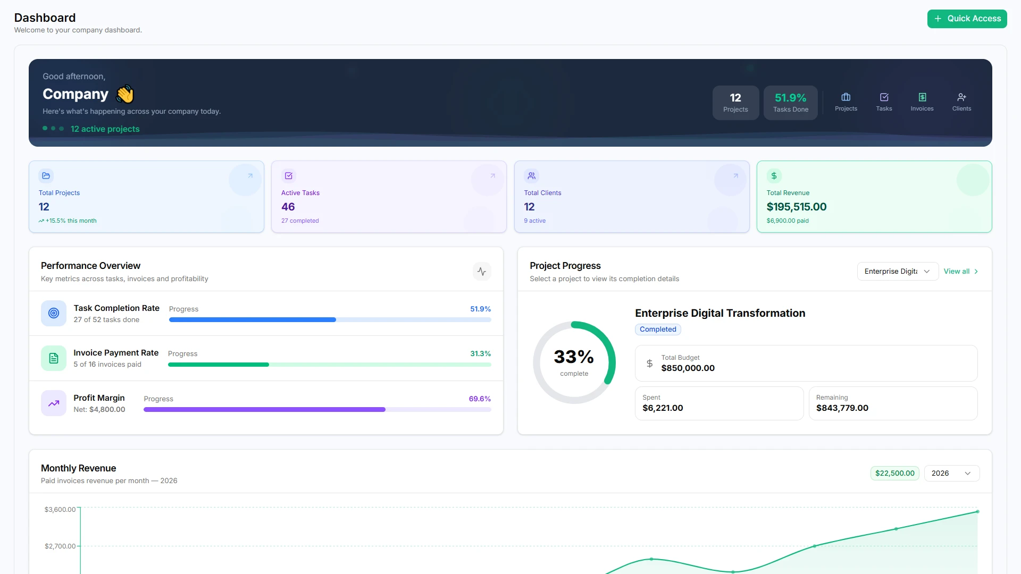1021x574 pixels.
Task: Click the '$850,000.00' Total Budget value
Action: coord(688,368)
